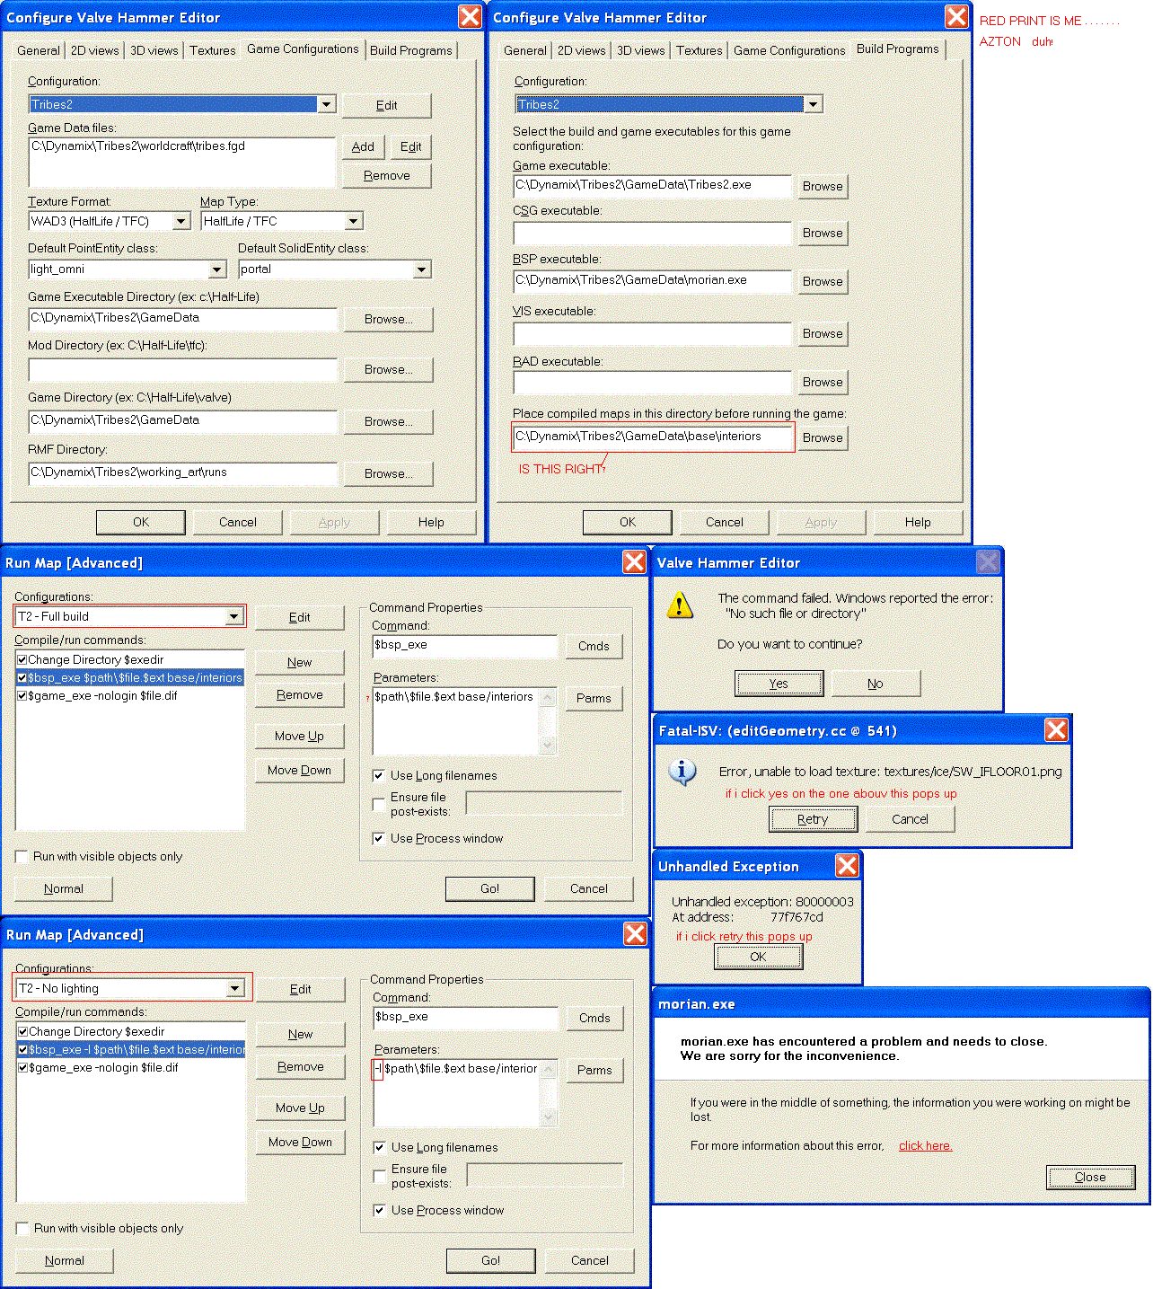Click No in the command failed dialog
Screen dimensions: 1153x1289
pyautogui.click(x=876, y=684)
